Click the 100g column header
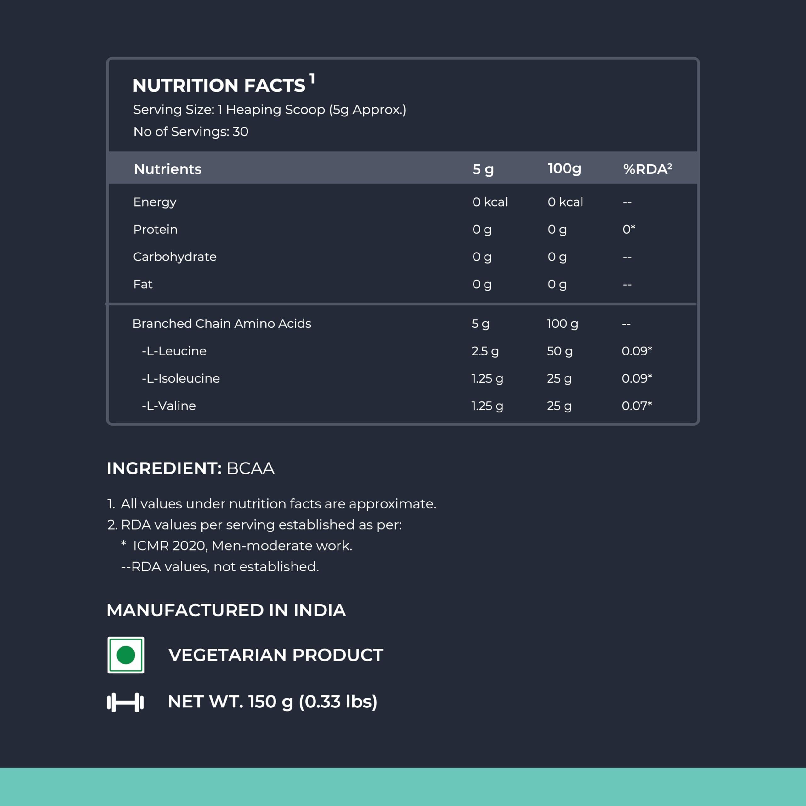 coord(564,168)
